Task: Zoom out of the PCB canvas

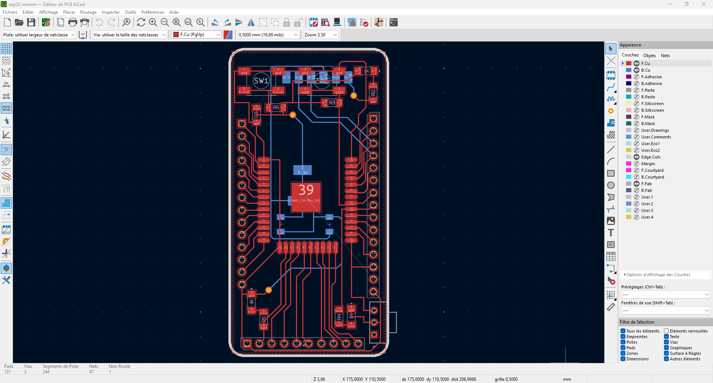Action: coord(165,22)
